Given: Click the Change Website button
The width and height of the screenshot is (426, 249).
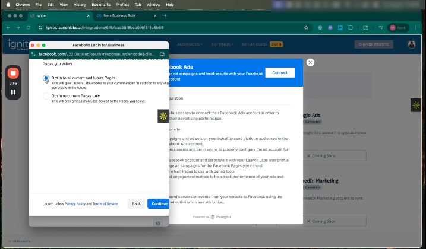Looking at the screenshot, I should pyautogui.click(x=374, y=44).
